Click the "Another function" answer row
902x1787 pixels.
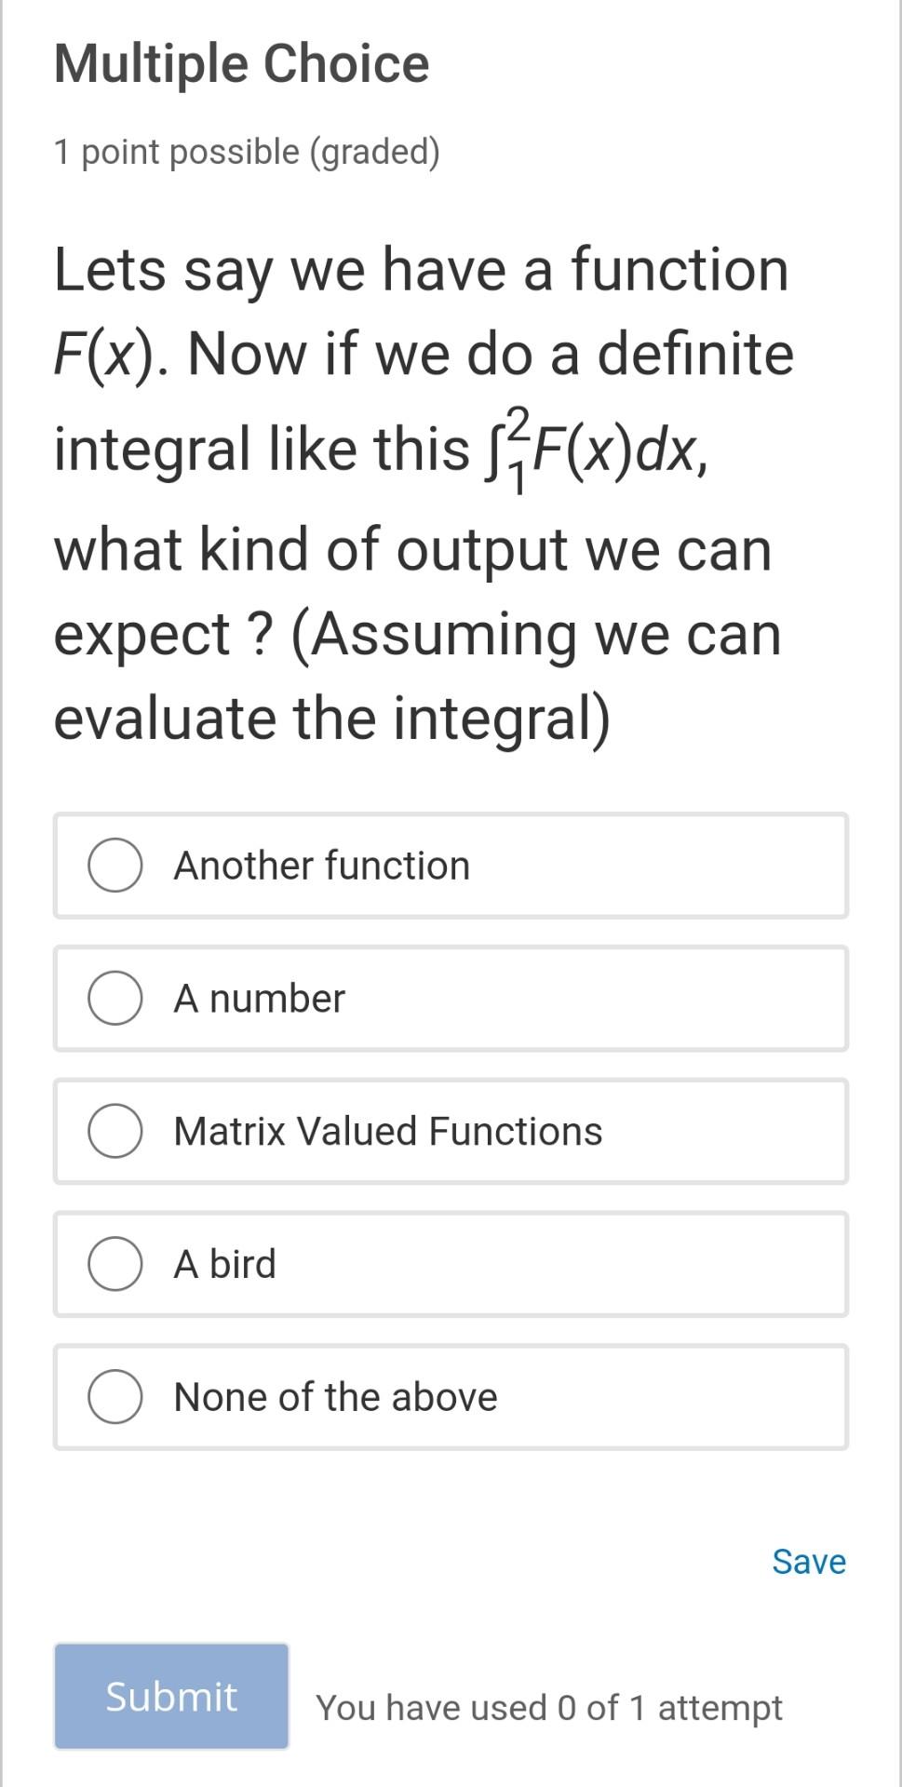click(x=451, y=864)
